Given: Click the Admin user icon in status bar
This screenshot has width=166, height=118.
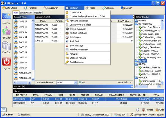Looking at the screenshot, I should [4, 115].
